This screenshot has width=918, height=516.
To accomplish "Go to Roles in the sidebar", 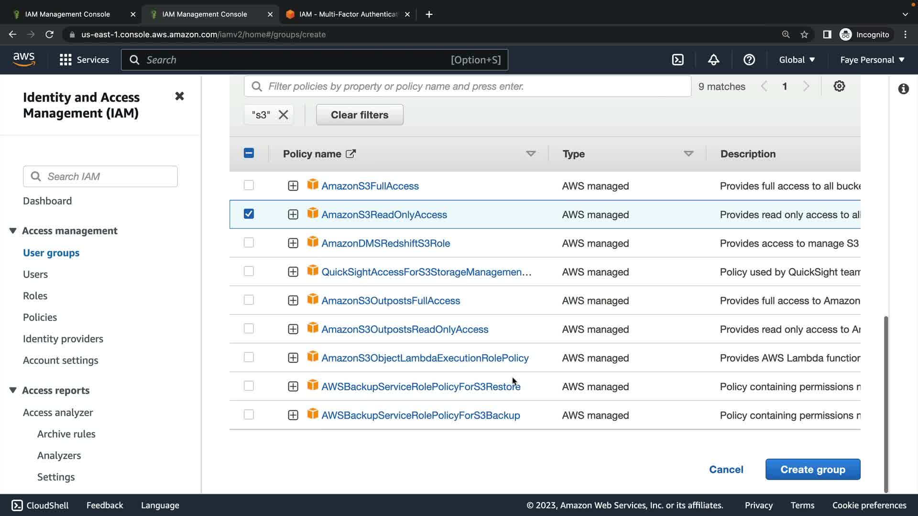I will [35, 296].
